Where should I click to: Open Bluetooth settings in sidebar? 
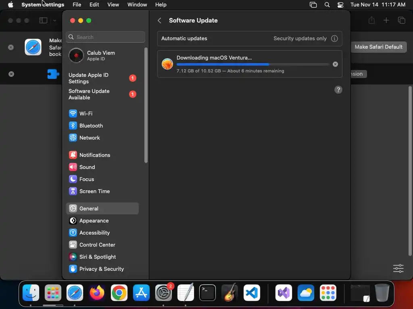click(102, 126)
